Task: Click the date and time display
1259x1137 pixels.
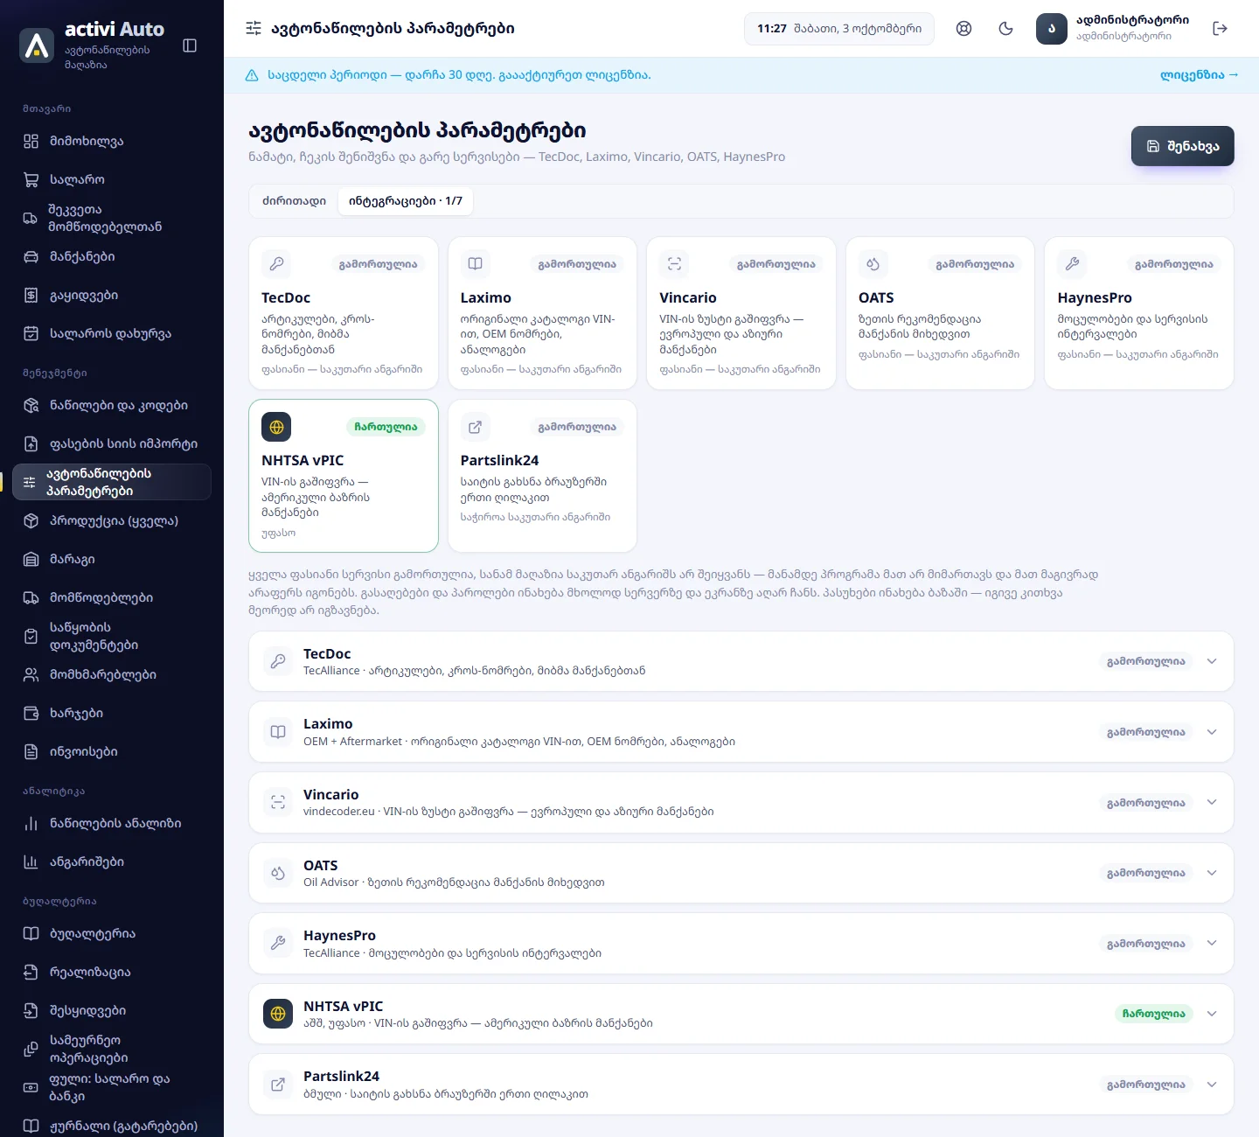Action: pyautogui.click(x=839, y=29)
